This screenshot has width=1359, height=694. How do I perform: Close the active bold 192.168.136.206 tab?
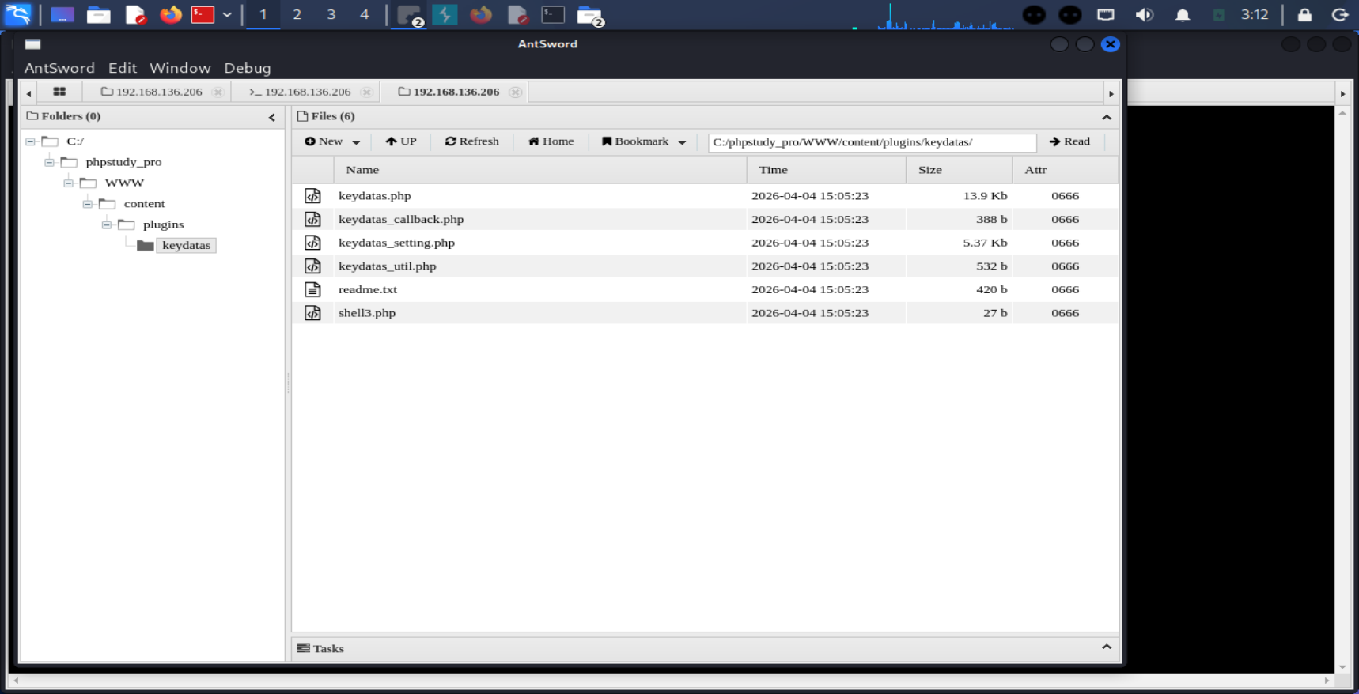pos(515,92)
